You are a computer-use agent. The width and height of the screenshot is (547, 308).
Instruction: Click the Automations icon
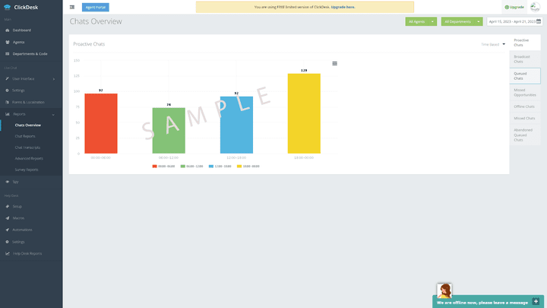pos(8,230)
